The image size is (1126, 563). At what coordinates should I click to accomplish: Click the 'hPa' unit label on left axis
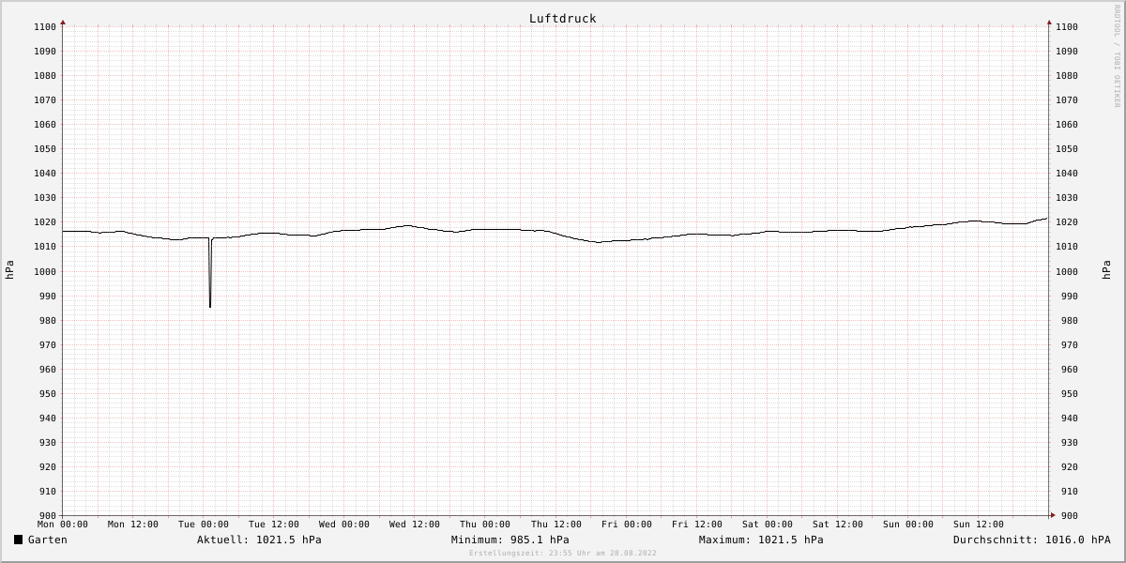click(x=9, y=270)
